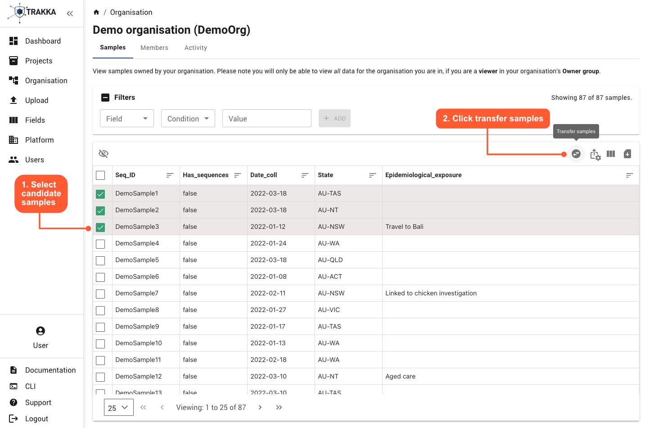Collapse the sidebar with double chevron
This screenshot has height=428, width=645.
(x=70, y=13)
